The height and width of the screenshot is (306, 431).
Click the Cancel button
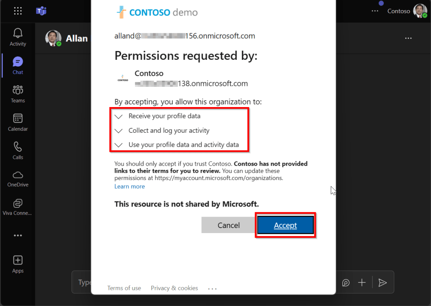(229, 225)
